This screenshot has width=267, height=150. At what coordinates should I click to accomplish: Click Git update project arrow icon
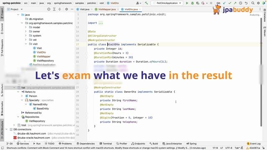(x=224, y=3)
